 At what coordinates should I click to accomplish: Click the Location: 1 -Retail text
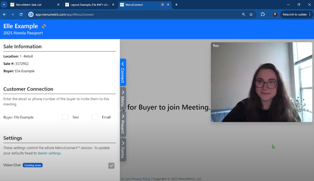click(18, 56)
